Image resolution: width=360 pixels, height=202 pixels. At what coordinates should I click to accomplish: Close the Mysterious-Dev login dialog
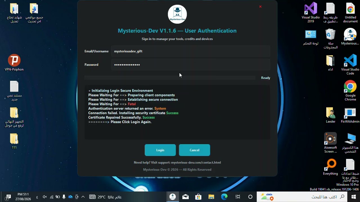[x=260, y=6]
